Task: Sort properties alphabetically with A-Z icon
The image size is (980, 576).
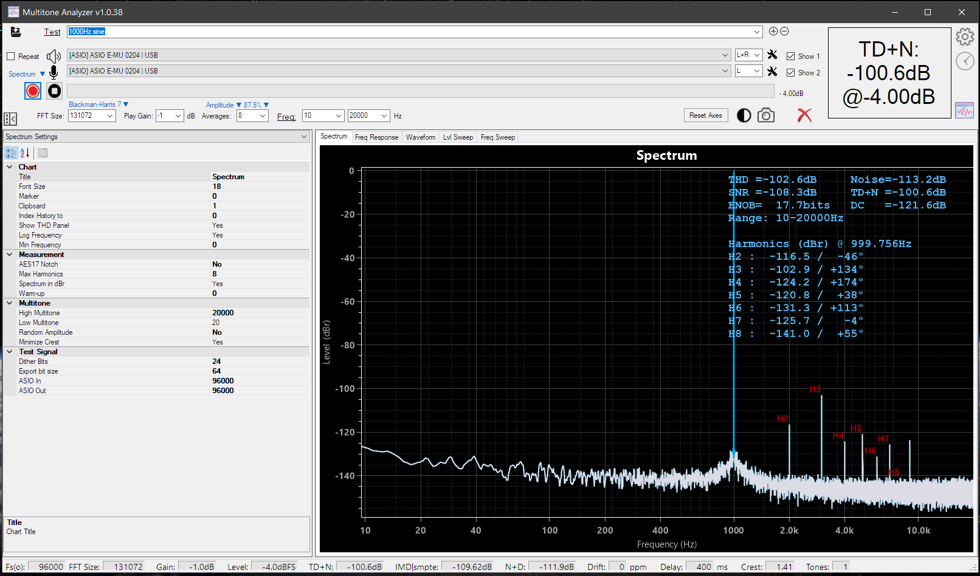Action: coord(25,153)
